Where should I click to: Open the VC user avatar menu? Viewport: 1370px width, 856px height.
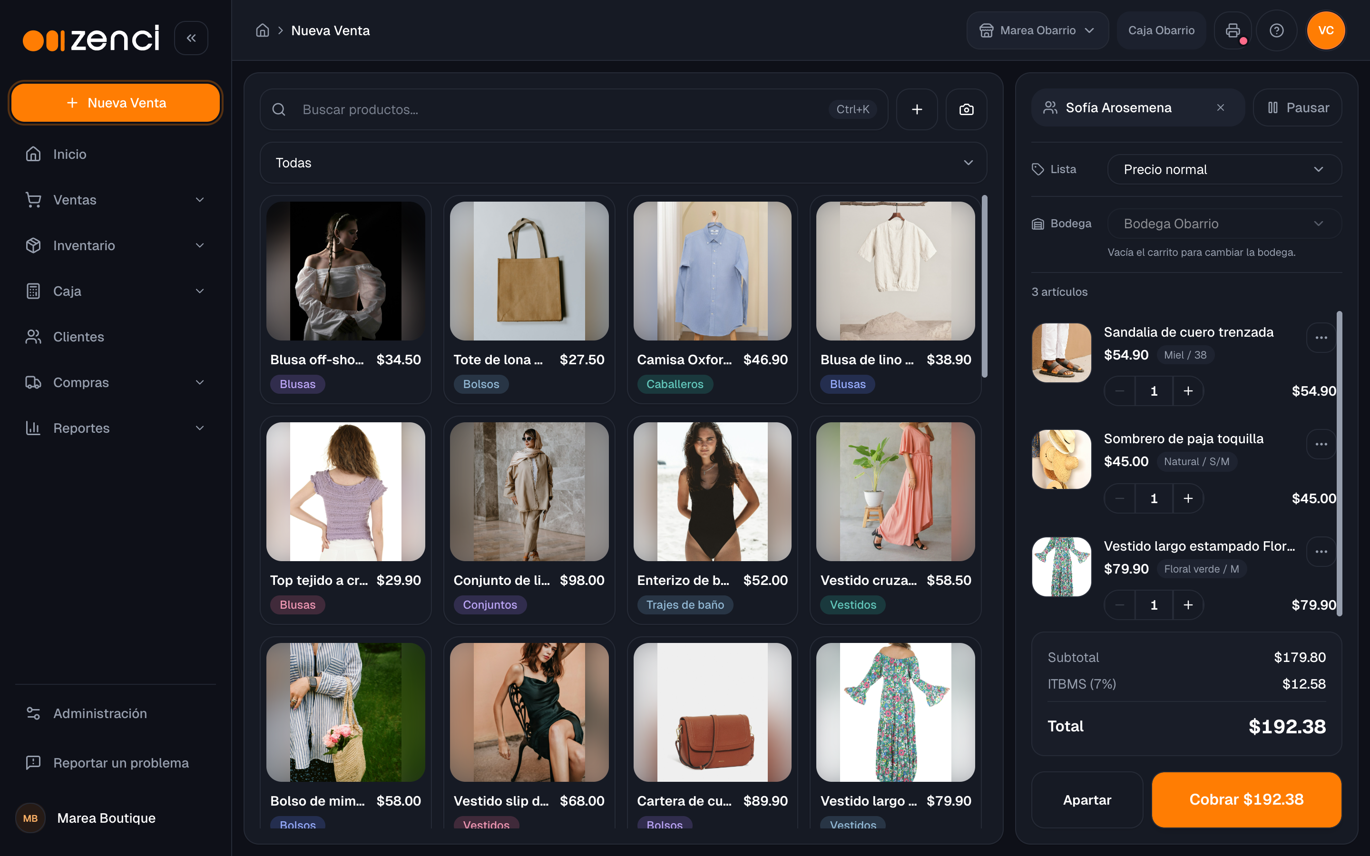(x=1326, y=30)
